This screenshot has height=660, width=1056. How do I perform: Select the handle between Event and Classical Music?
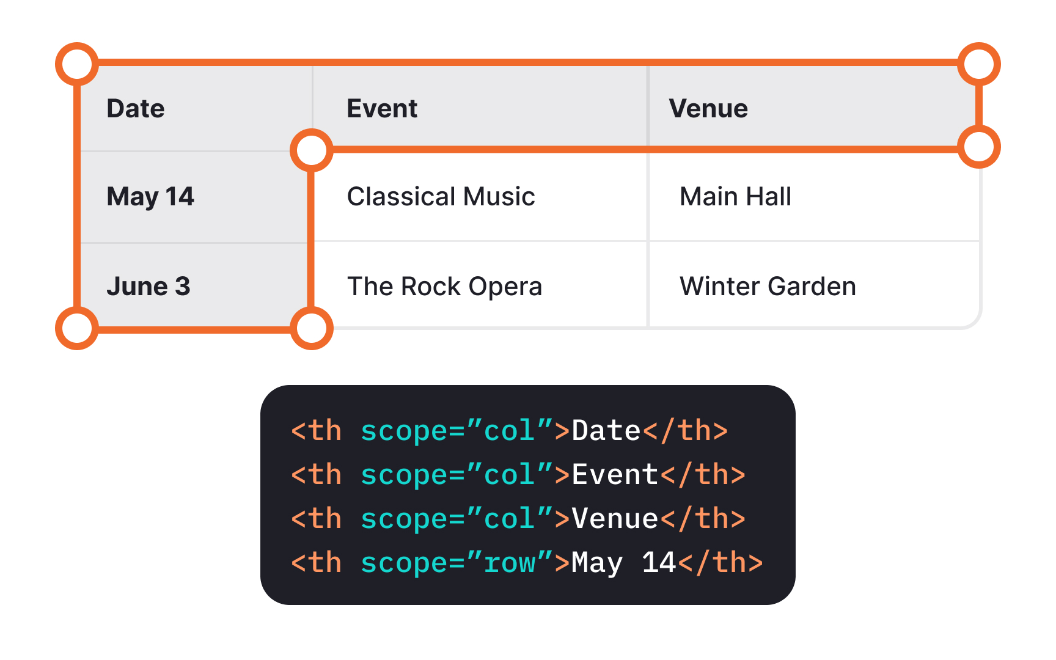[310, 148]
